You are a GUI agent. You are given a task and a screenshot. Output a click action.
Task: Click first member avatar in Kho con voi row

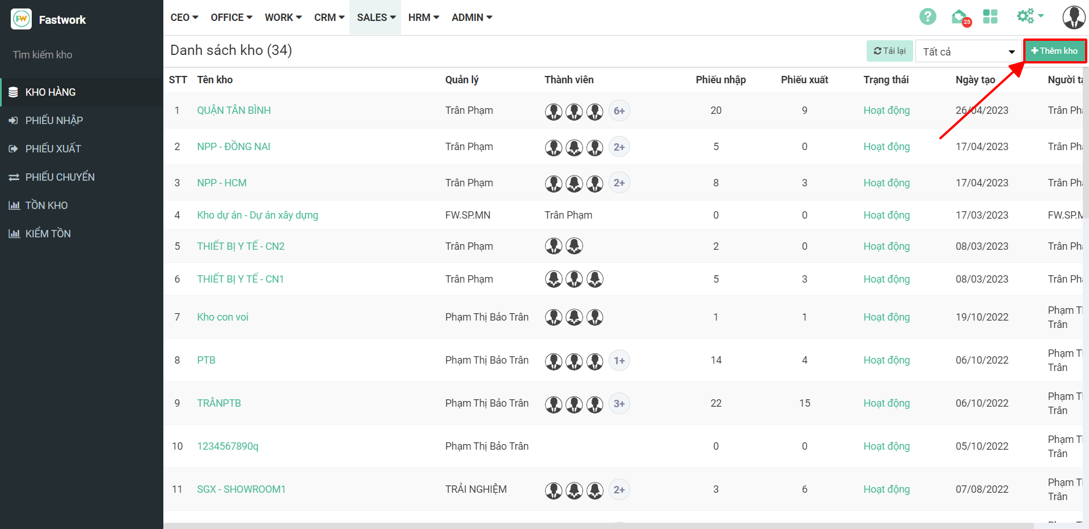pos(554,318)
